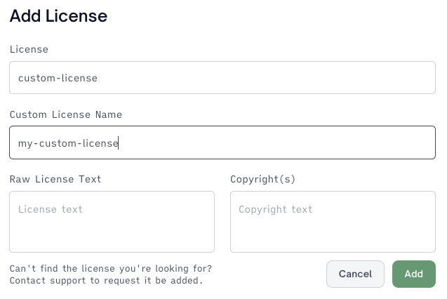The width and height of the screenshot is (447, 299).
Task: Click the "Copyright text" placeholder
Action: pyautogui.click(x=276, y=209)
